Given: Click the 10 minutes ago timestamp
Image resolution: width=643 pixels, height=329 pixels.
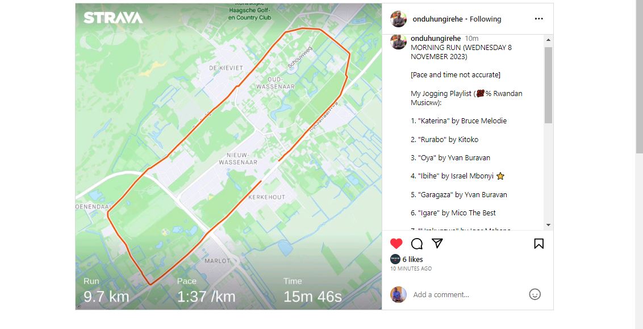Looking at the screenshot, I should coord(411,269).
